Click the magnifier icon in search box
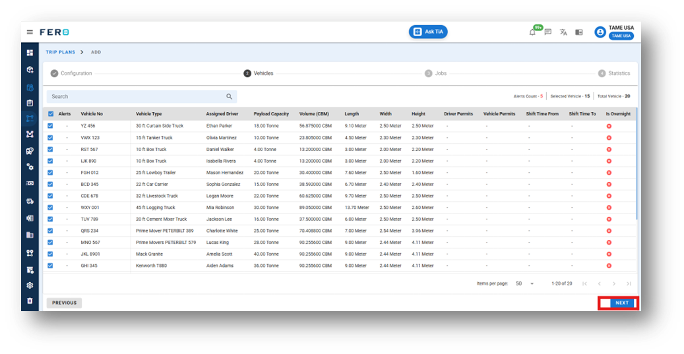 [229, 96]
